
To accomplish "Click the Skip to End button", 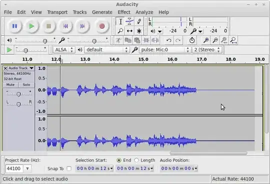I will (x=82, y=26).
